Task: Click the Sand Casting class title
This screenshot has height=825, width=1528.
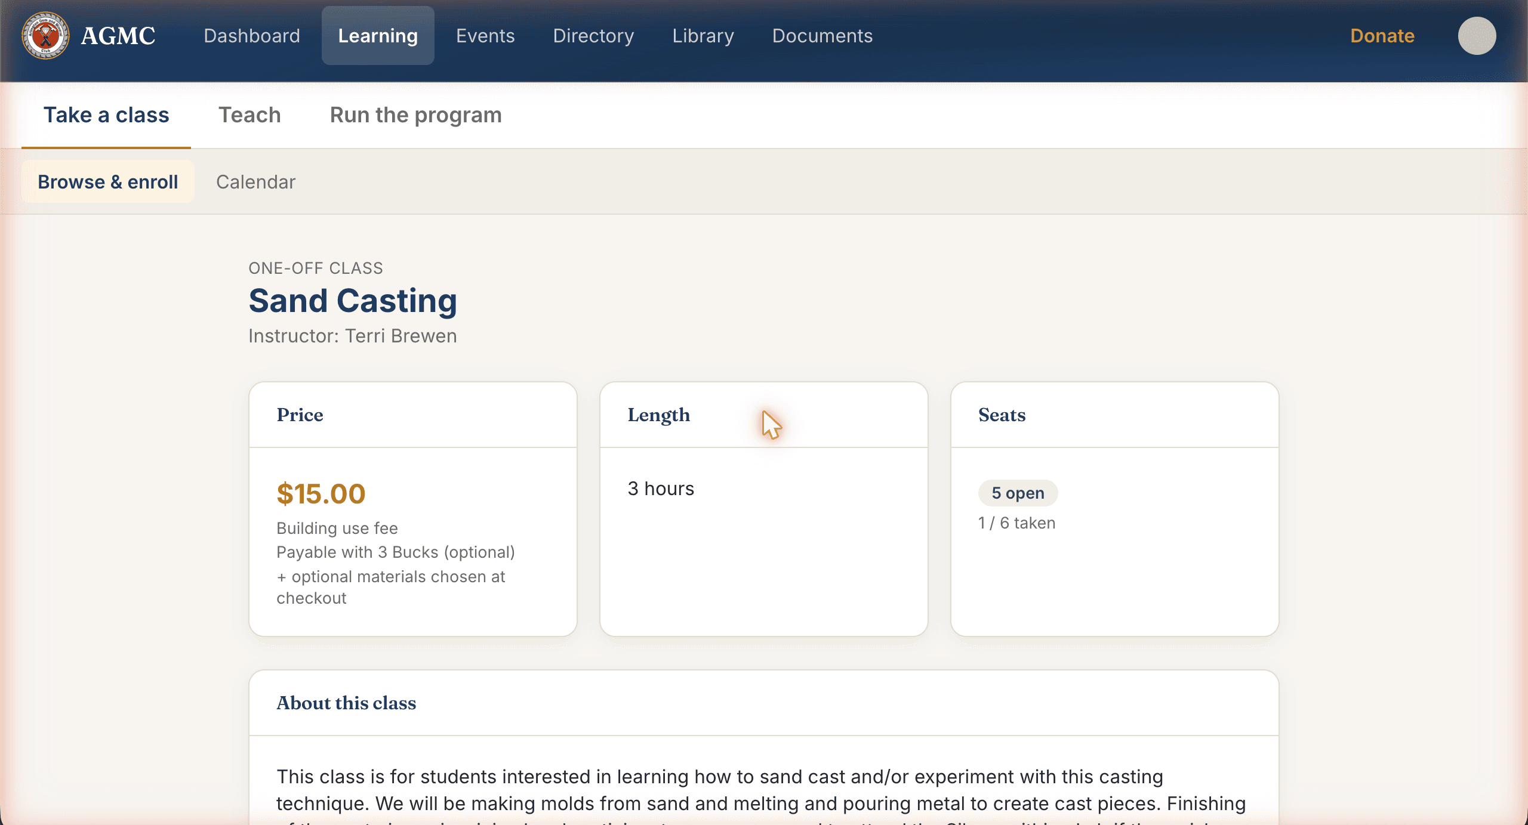Action: coord(353,301)
